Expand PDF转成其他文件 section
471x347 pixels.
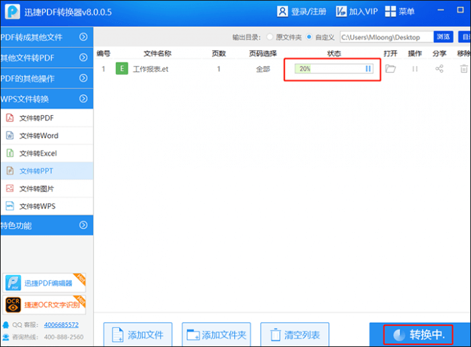[46, 37]
